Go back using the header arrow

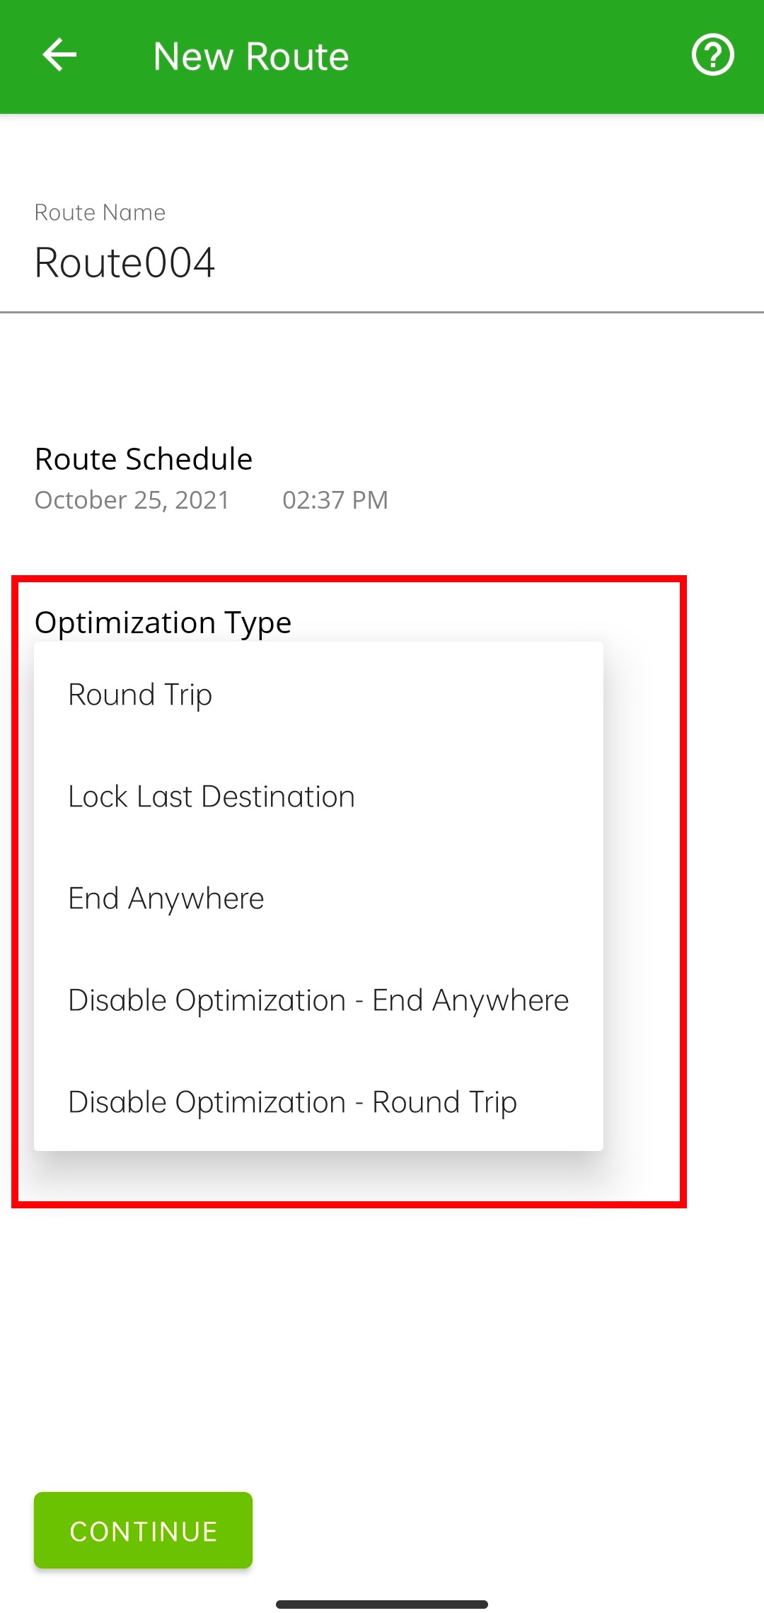coord(59,55)
